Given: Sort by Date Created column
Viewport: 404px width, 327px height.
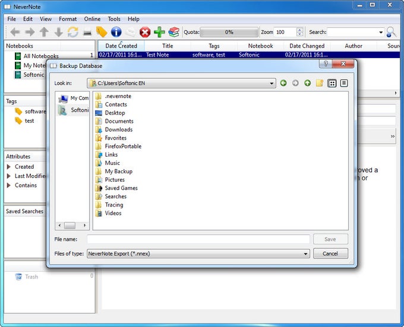Looking at the screenshot, I should point(121,46).
